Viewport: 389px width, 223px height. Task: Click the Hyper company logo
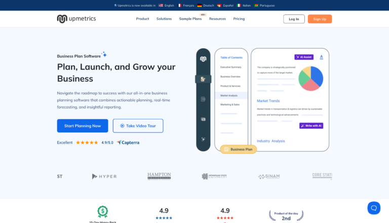pos(104,176)
